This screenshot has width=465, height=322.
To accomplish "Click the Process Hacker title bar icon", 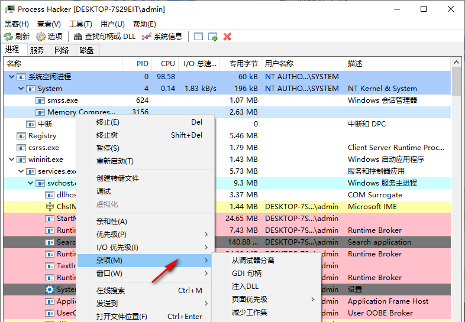I will (x=10, y=9).
